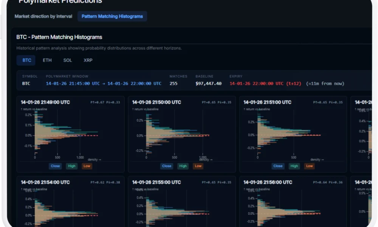Screen dimensions: 378x227
Task: Toggle High series in 21:50:00 histogram
Action: (x=183, y=166)
